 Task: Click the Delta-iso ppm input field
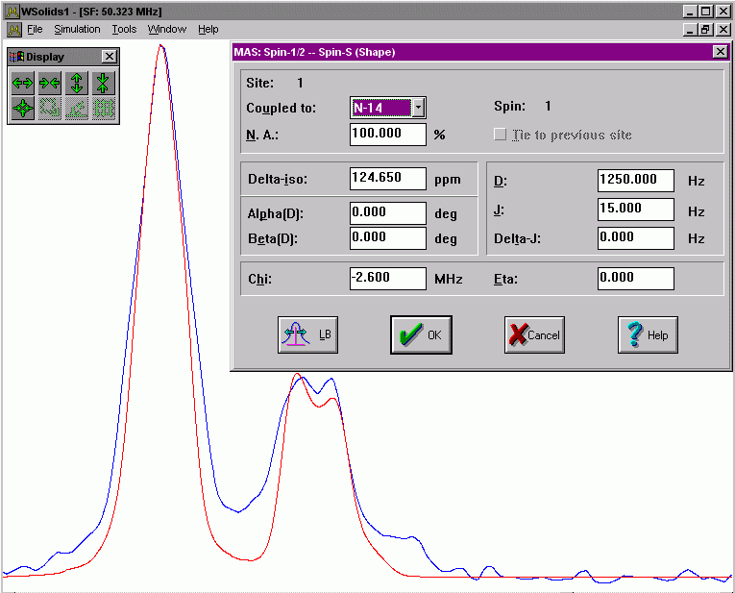387,179
